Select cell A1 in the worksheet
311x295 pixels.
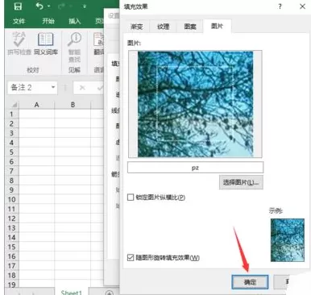[36, 114]
